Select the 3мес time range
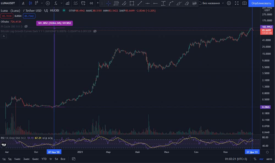This screenshot has height=163, width=275. point(26,159)
